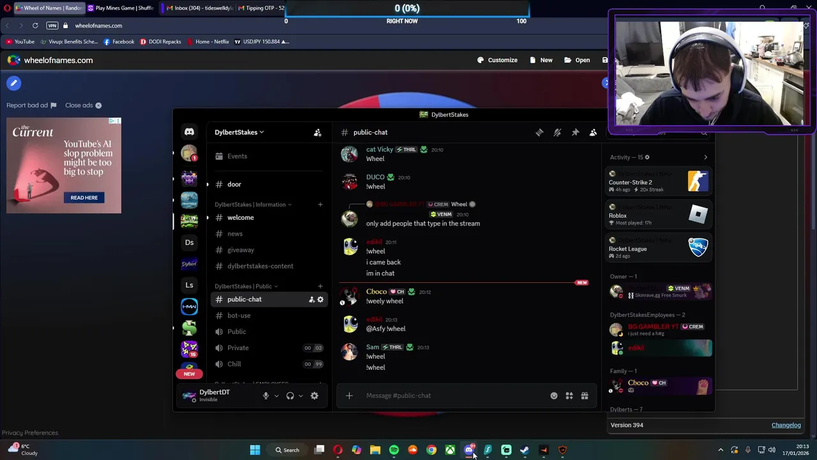Screen dimensions: 817x460
Task: Open the bot-use channel
Action: tap(268, 316)
